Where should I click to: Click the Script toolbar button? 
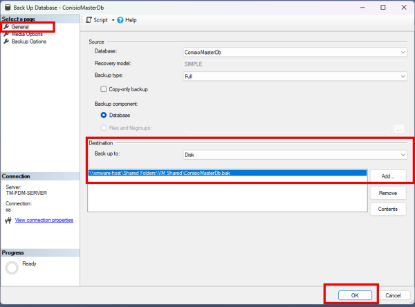tap(97, 20)
